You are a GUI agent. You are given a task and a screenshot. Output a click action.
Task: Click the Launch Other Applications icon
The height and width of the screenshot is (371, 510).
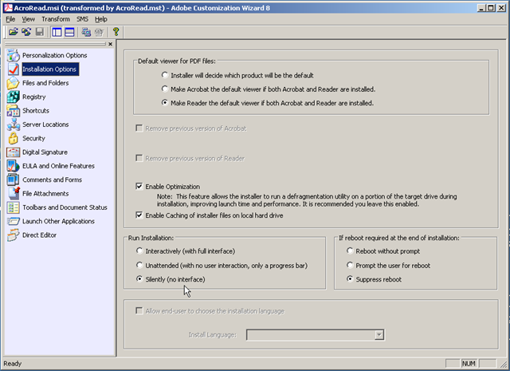pos(14,221)
